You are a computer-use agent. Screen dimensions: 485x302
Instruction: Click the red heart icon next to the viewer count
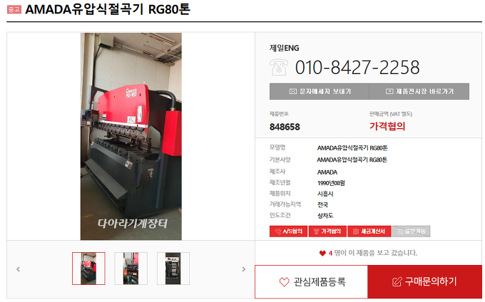point(322,254)
